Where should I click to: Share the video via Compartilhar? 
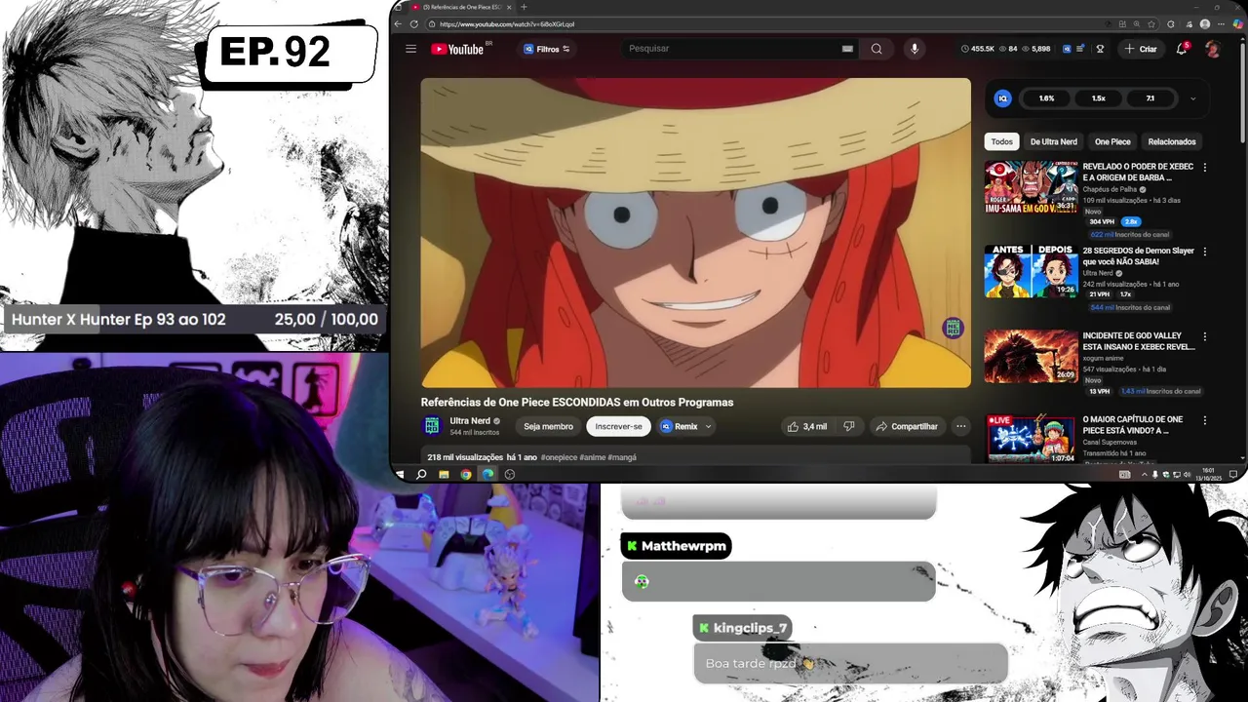(907, 426)
